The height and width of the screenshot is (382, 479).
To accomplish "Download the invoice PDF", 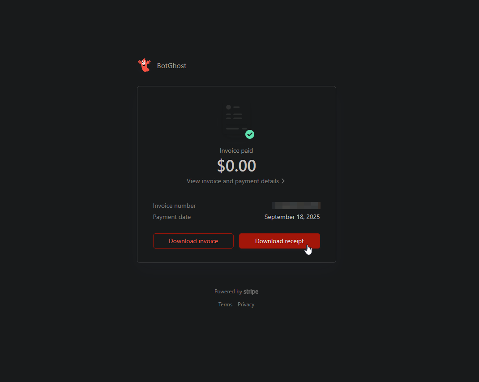I will tap(193, 241).
